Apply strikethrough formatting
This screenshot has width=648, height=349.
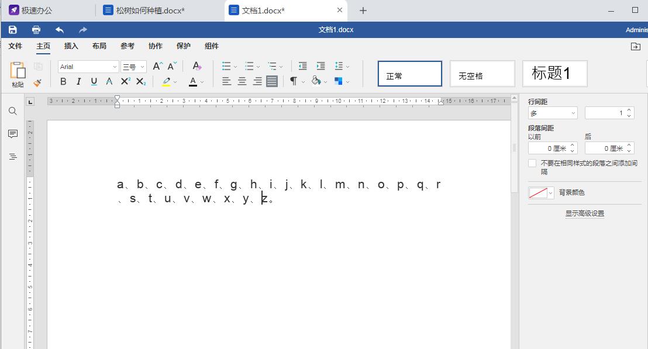pos(109,81)
